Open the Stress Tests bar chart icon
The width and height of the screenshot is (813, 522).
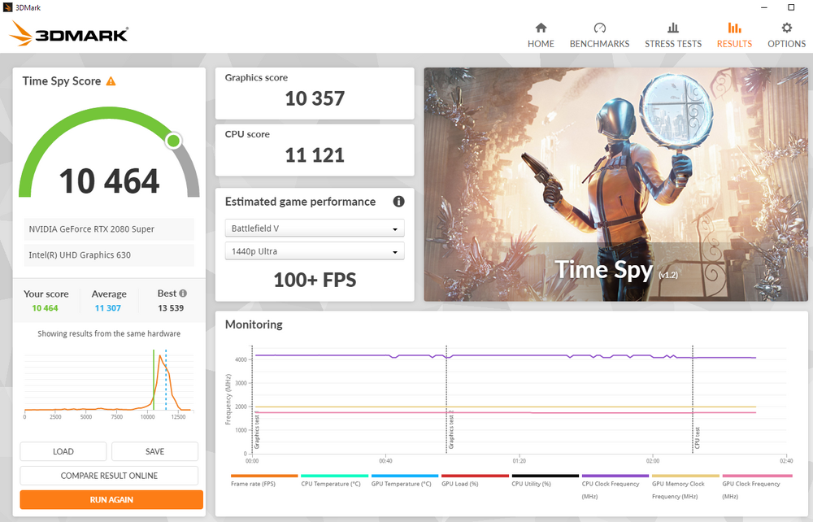click(x=672, y=28)
